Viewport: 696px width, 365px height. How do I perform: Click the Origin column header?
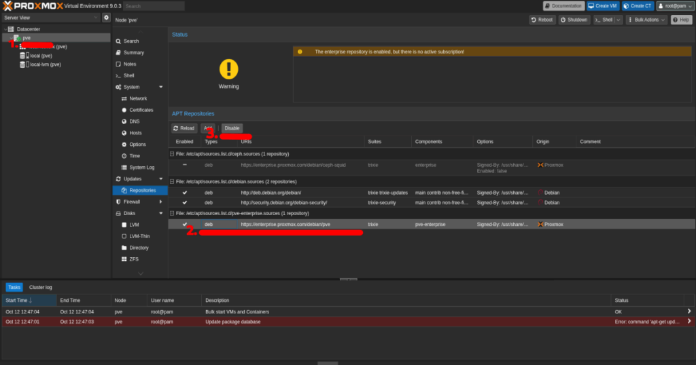554,142
